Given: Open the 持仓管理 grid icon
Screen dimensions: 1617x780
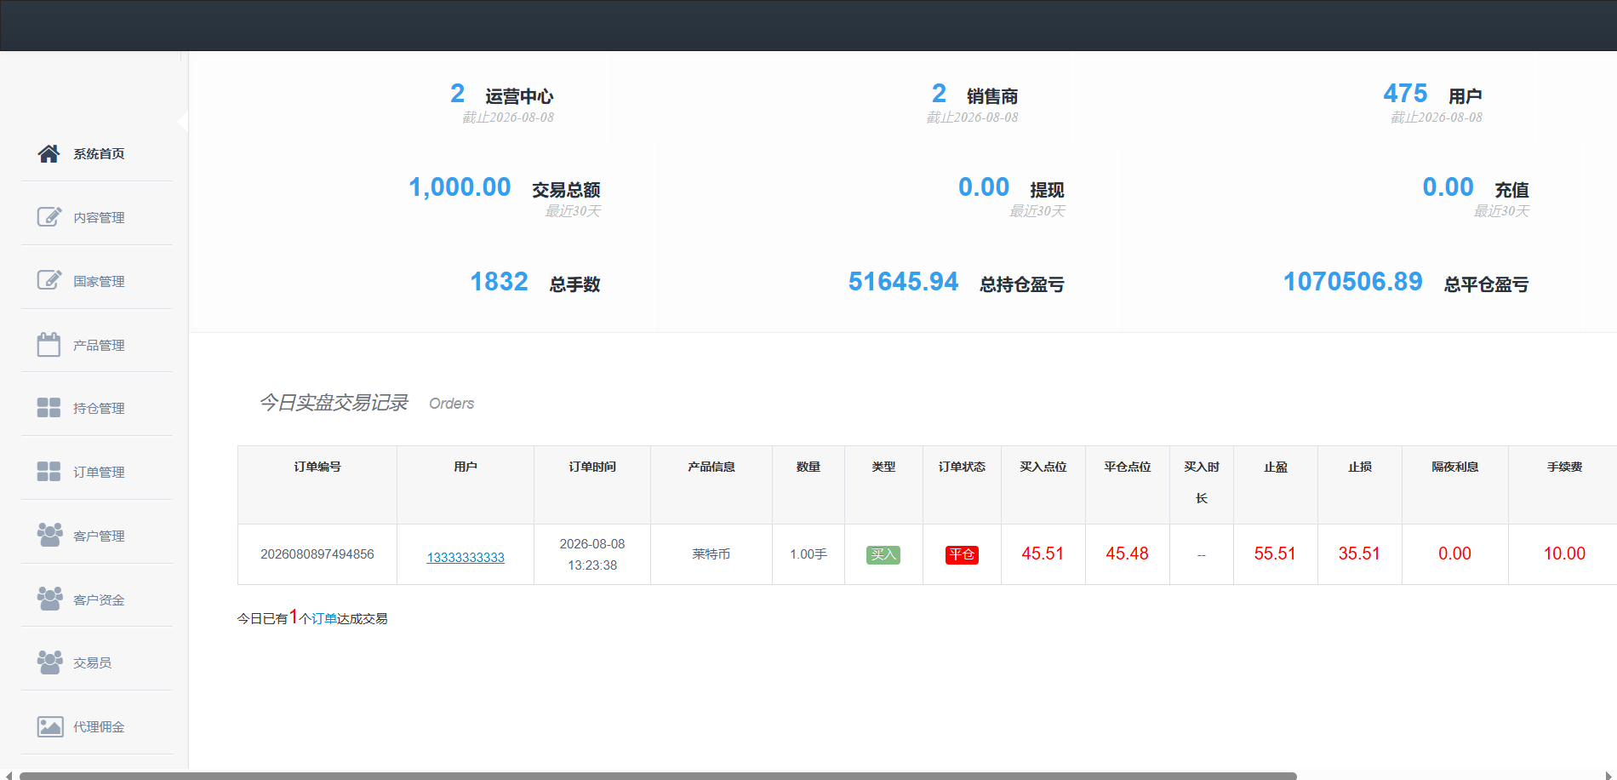Looking at the screenshot, I should pyautogui.click(x=49, y=408).
